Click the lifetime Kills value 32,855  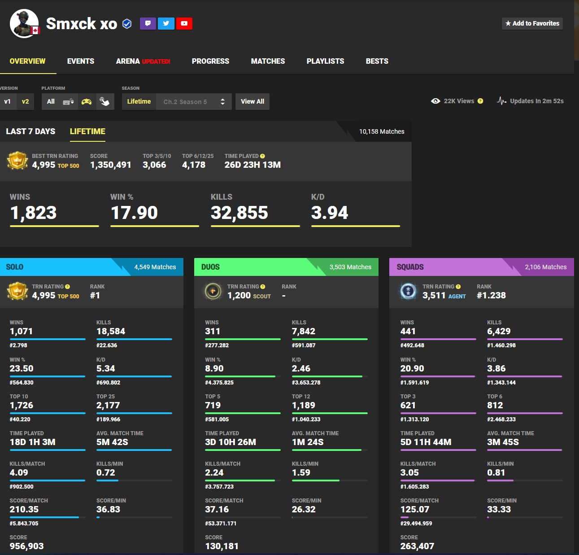pyautogui.click(x=239, y=213)
